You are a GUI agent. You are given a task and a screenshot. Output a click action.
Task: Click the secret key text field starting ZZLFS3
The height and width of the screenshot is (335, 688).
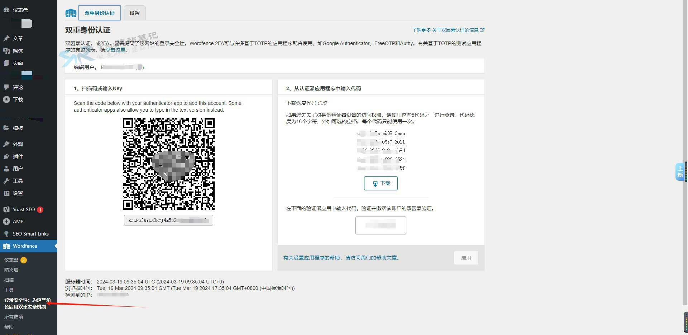[x=168, y=220]
